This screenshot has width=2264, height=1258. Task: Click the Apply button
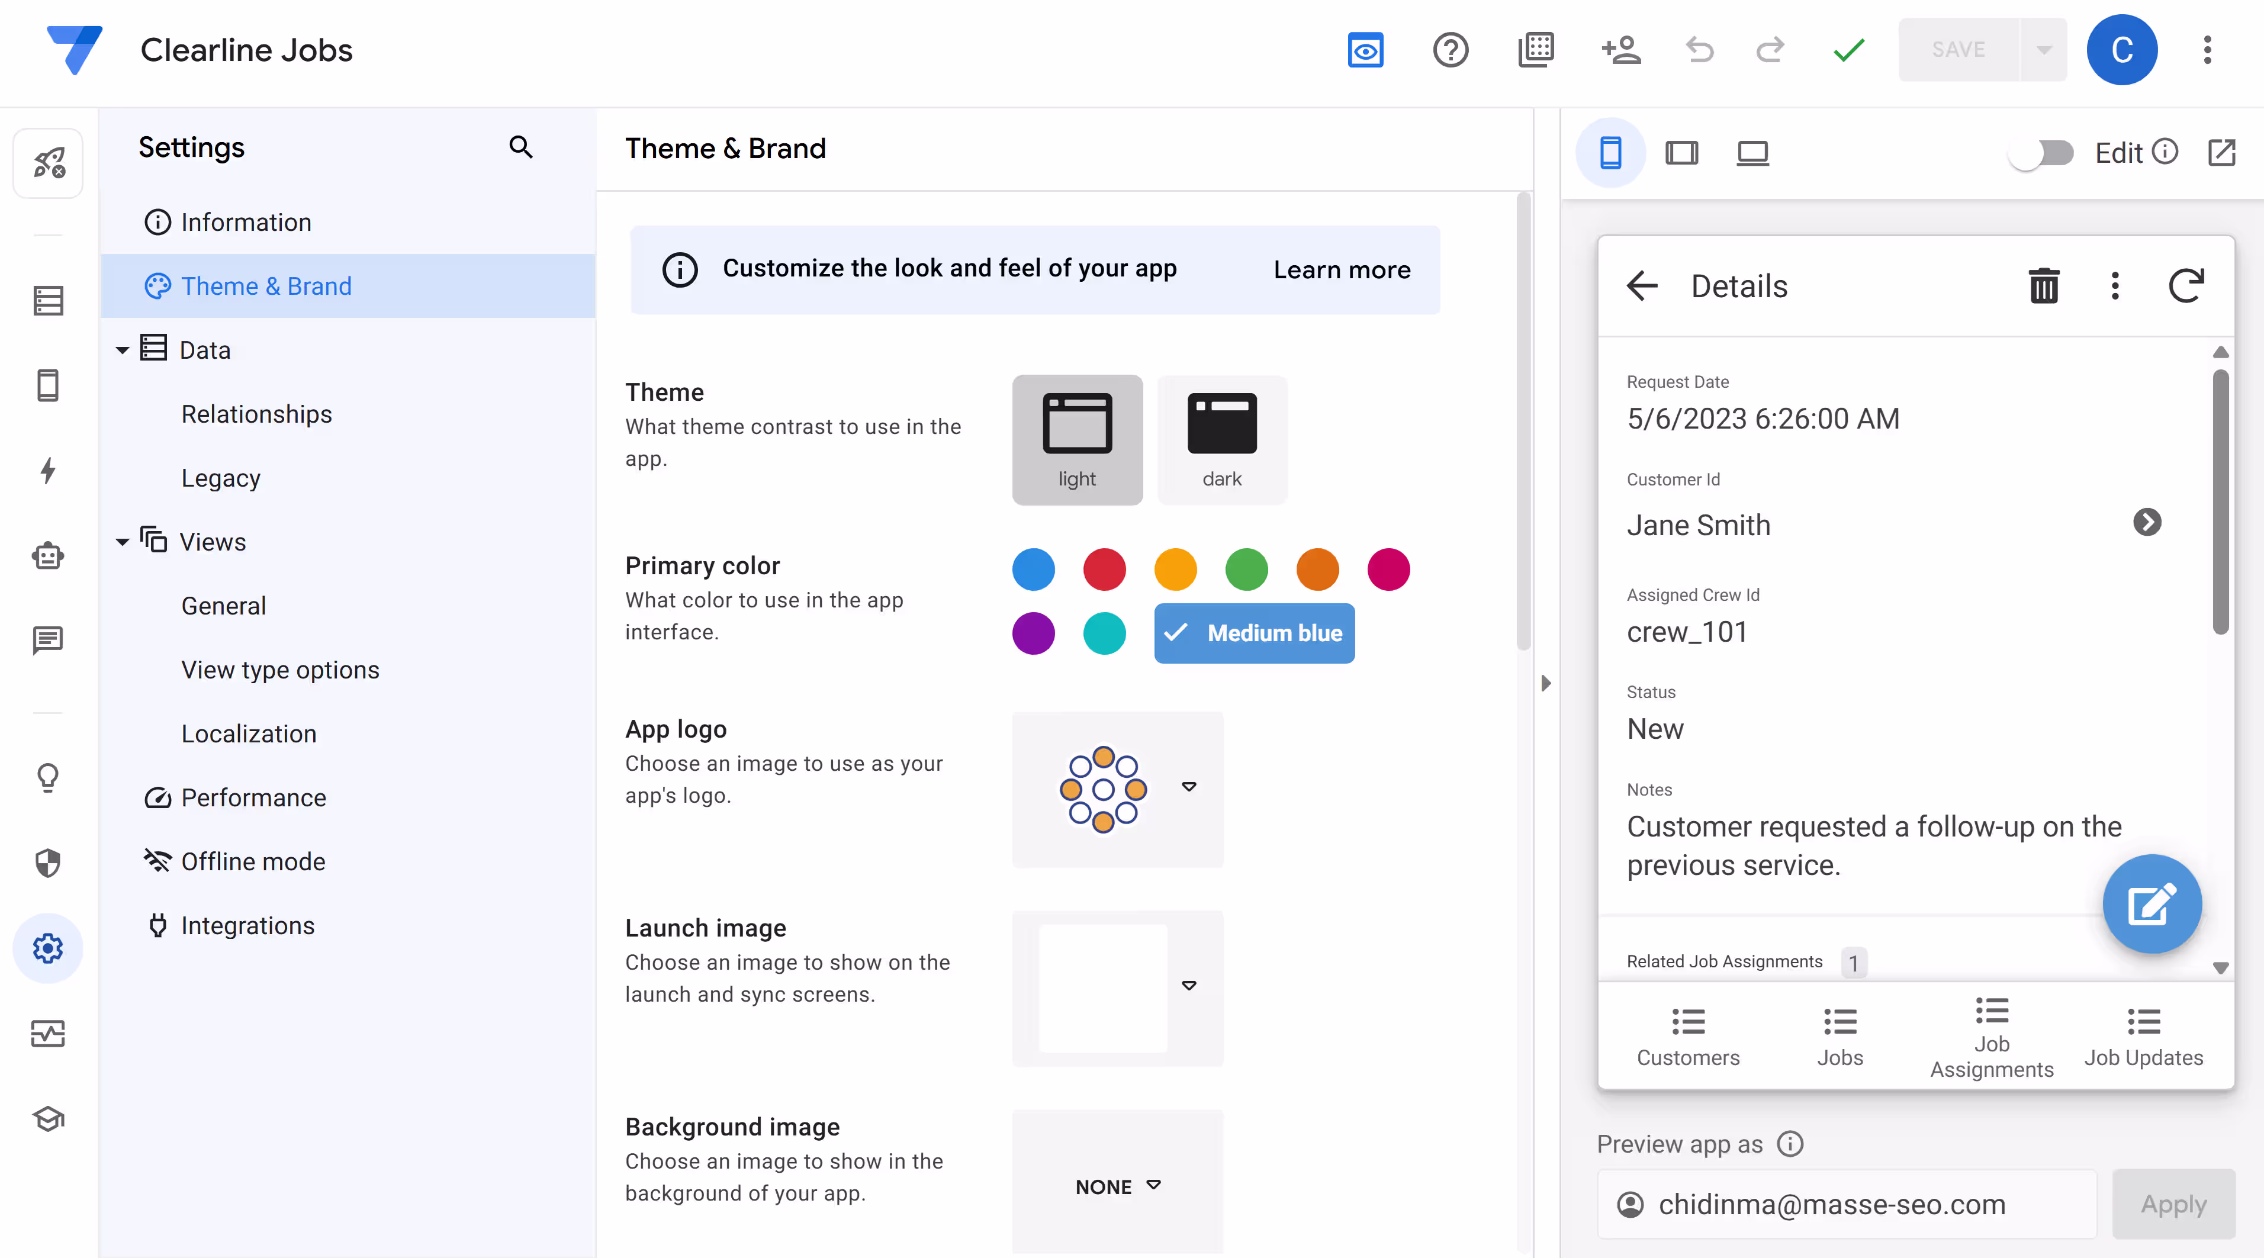click(x=2173, y=1204)
